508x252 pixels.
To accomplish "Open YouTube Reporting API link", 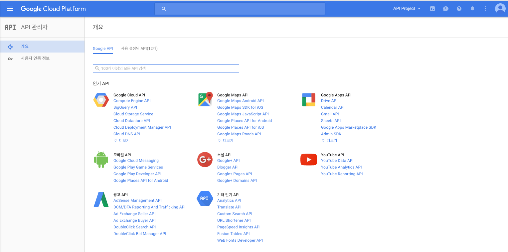I will (342, 174).
